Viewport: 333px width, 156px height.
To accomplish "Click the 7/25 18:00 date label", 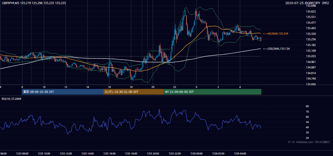I will click(131, 154).
